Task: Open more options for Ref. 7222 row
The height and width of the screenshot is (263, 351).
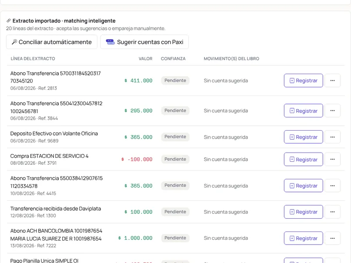Action: (333, 238)
